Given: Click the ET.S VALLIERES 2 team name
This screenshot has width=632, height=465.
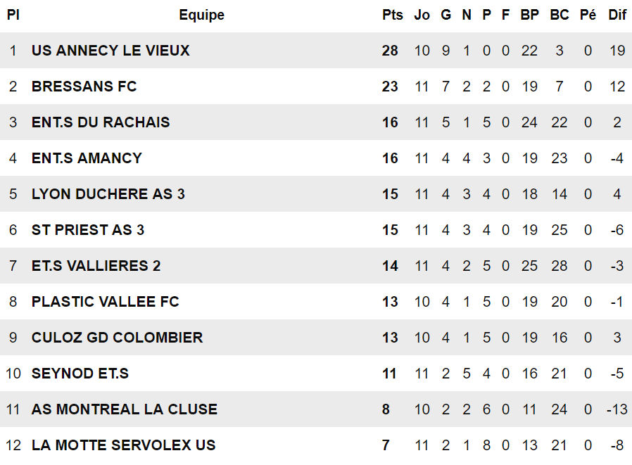Looking at the screenshot, I should click(96, 266).
